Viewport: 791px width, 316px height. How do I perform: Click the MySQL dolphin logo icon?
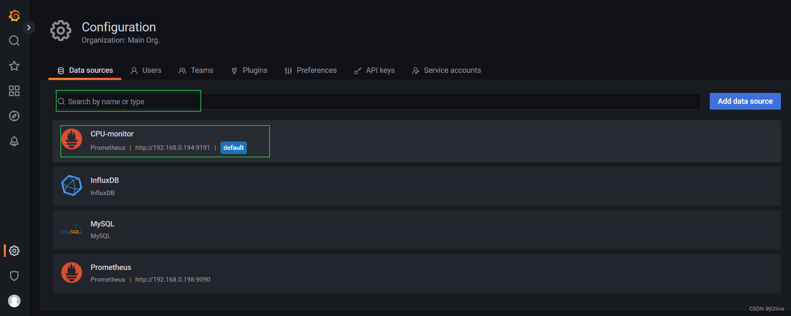(72, 229)
